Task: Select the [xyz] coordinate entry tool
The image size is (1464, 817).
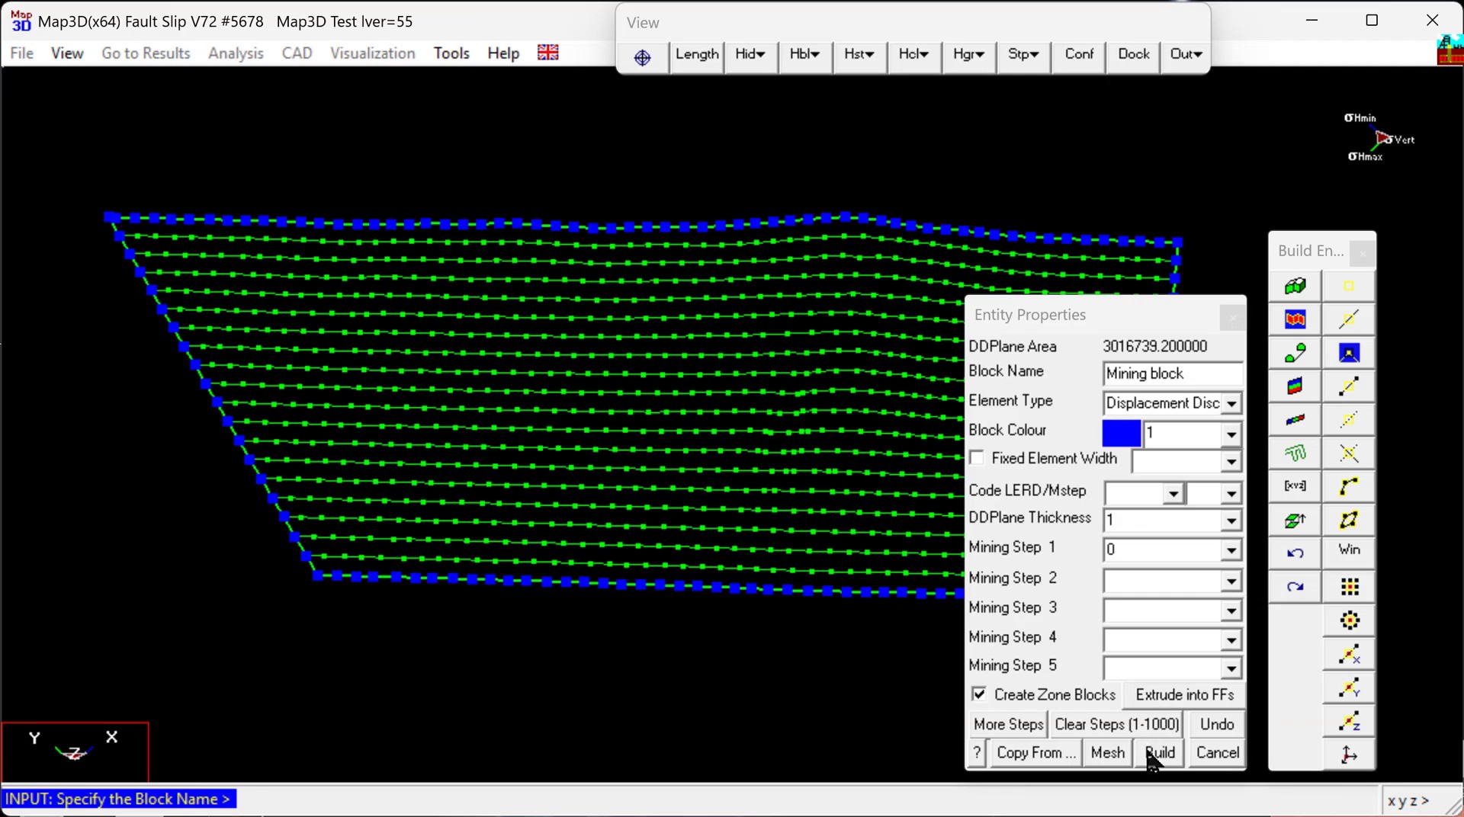Action: 1295,486
